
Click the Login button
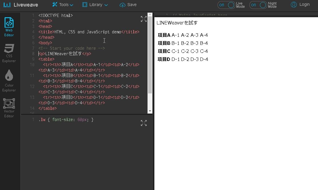coord(300,4)
